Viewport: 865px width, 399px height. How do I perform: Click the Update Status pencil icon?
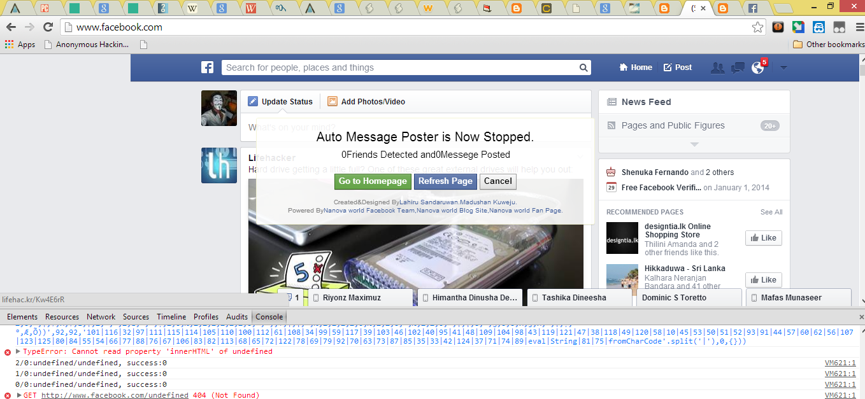253,101
